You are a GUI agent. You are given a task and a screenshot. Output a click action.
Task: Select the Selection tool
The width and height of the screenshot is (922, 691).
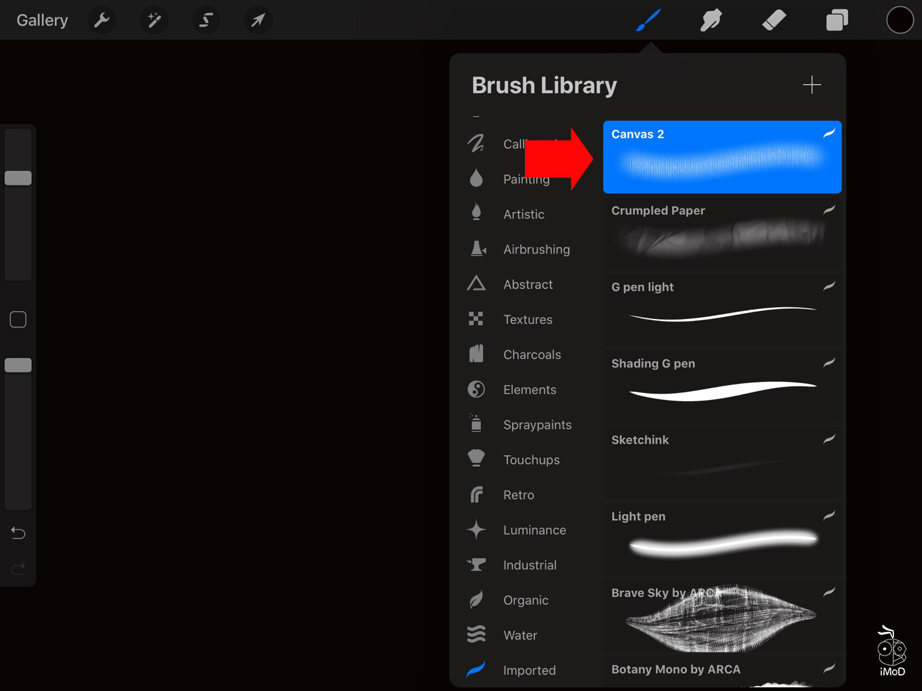[x=206, y=19]
